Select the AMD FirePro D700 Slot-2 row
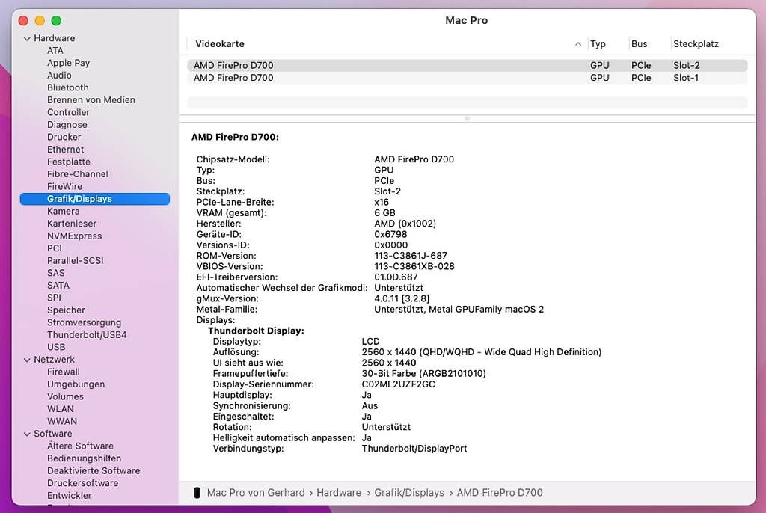Image resolution: width=766 pixels, height=513 pixels. click(x=467, y=66)
